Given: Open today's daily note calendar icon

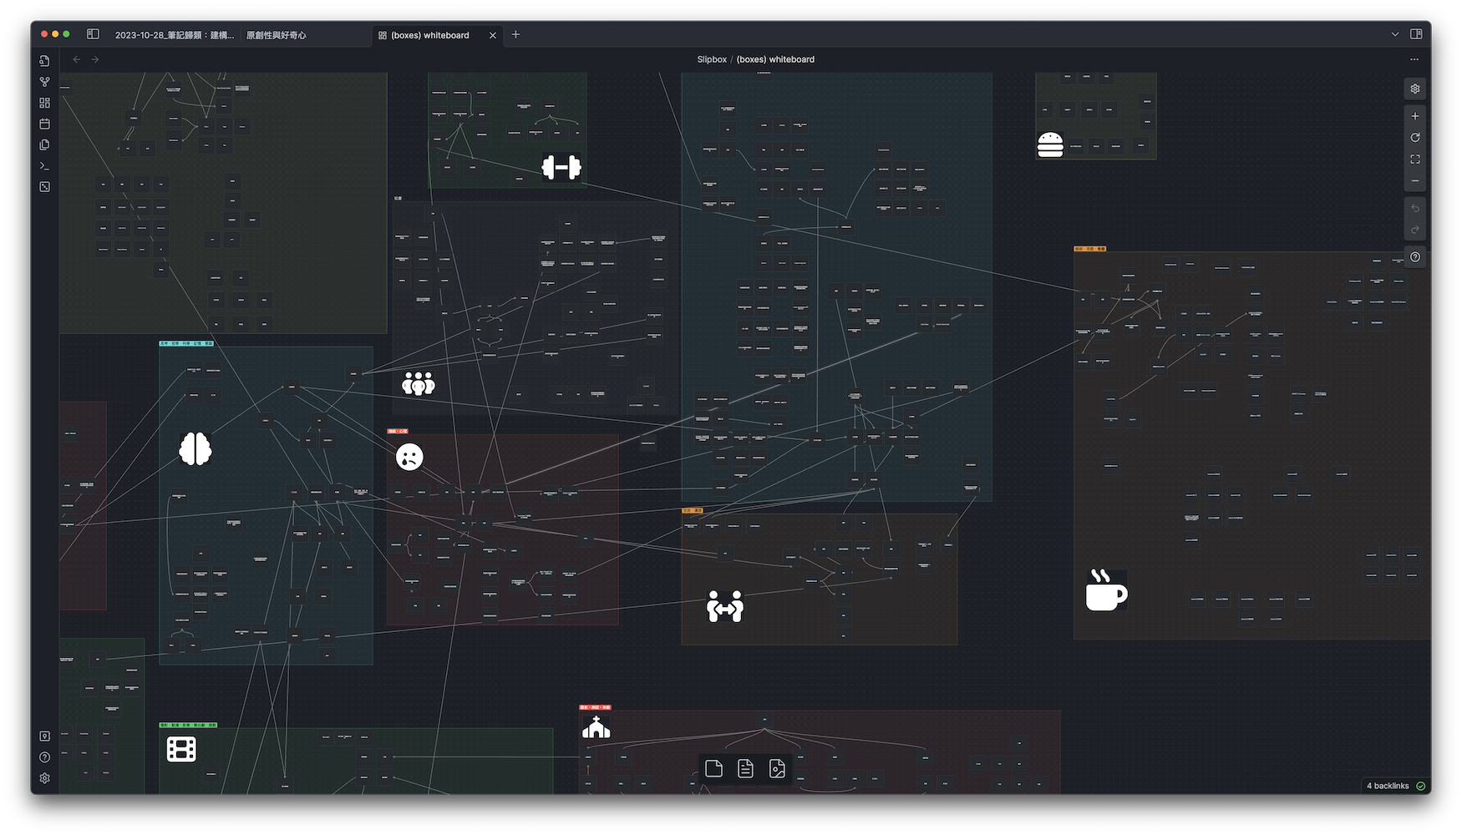Looking at the screenshot, I should [45, 124].
